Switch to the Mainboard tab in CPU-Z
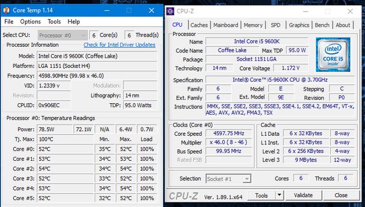Screen dimensions: 365x207 (226, 25)
